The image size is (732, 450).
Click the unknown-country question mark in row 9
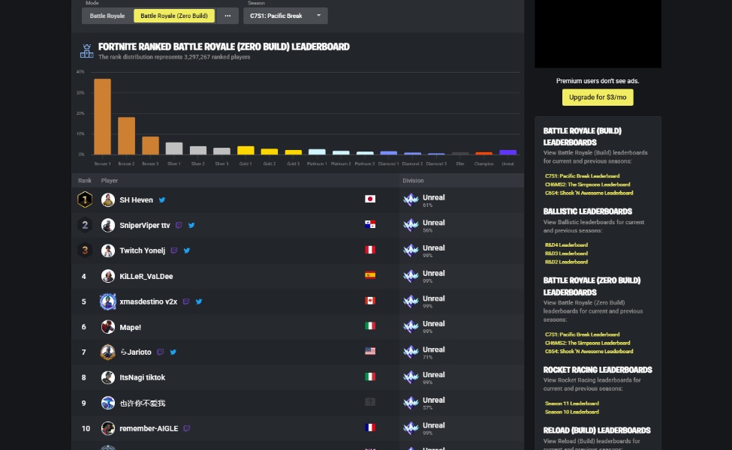(x=370, y=402)
